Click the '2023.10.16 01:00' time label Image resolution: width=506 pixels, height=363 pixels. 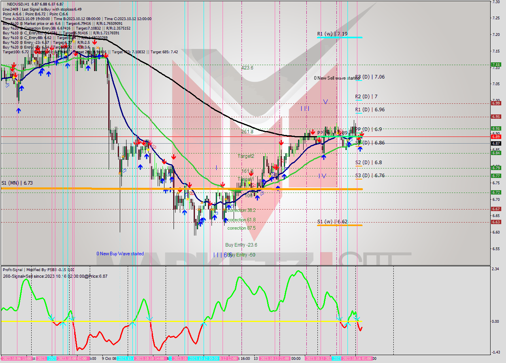tap(357, 359)
